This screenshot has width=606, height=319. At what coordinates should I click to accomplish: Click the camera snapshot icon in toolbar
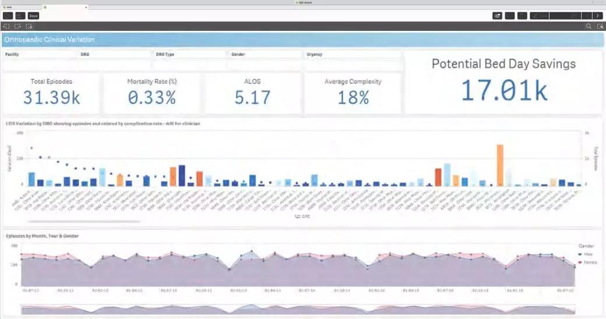point(497,16)
